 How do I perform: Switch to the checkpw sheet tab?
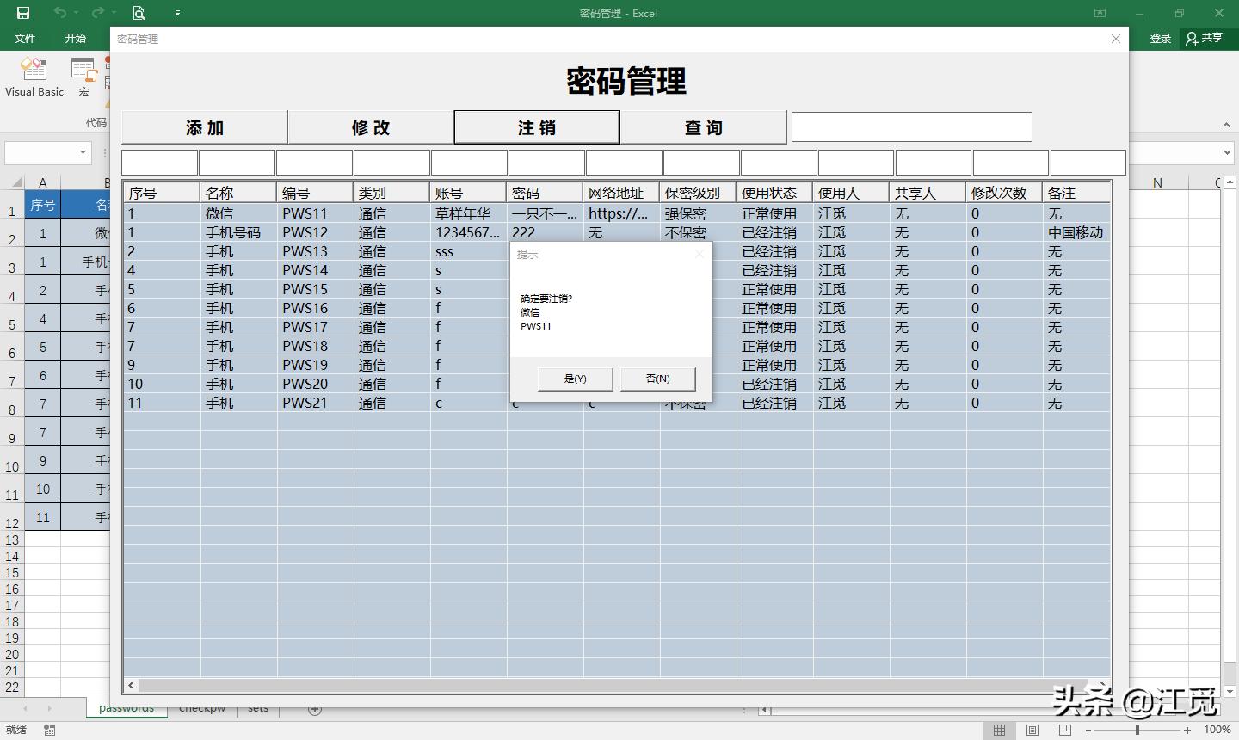click(202, 707)
